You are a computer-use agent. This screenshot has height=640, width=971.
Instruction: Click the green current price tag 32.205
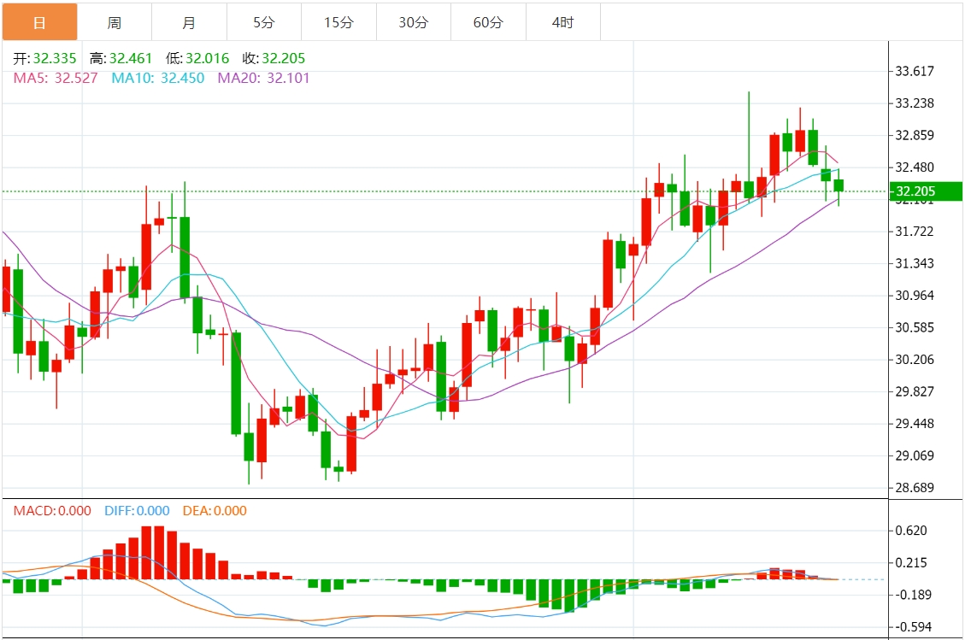pyautogui.click(x=925, y=191)
